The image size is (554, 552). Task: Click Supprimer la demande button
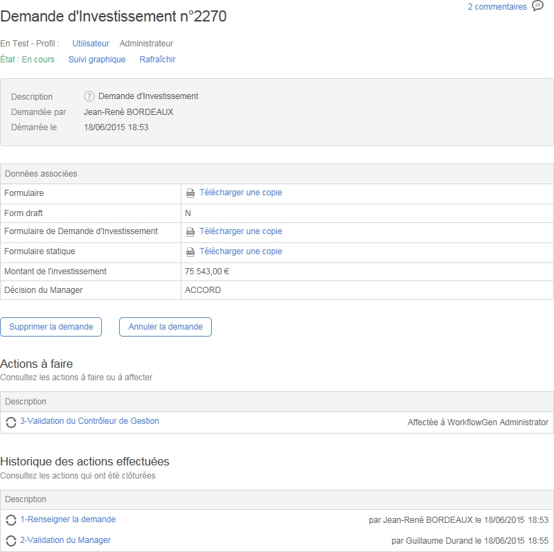coord(51,327)
